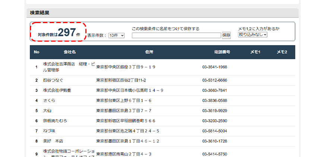This screenshot has height=157, width=318.
Task: Click phone number 03-5814-5004
Action: tap(215, 131)
